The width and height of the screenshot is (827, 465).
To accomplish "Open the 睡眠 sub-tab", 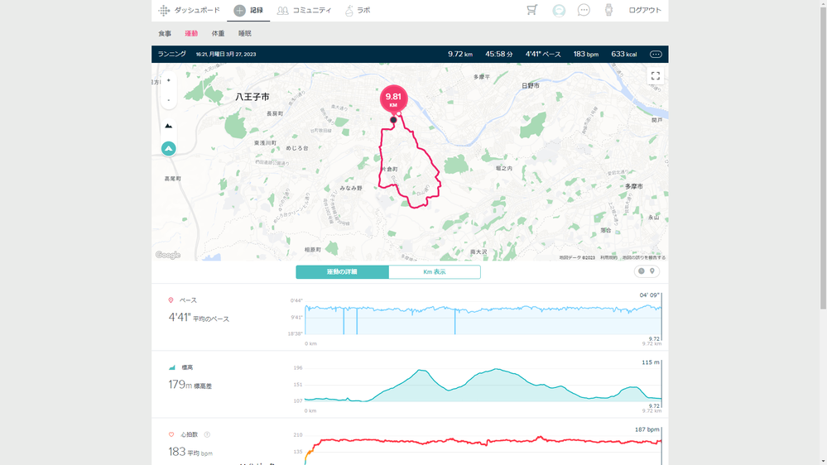I will [x=245, y=34].
